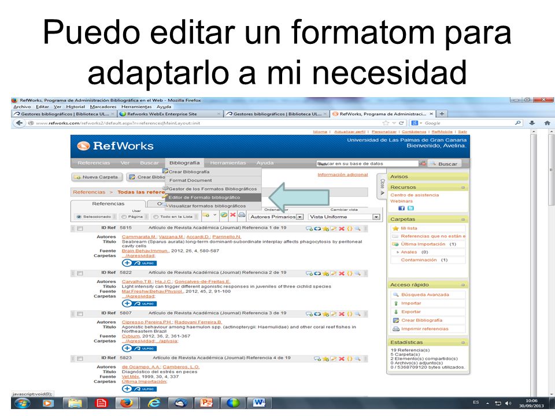Collapse the Carpetas panel
Viewport: 555px width, 416px height.
tap(463, 220)
